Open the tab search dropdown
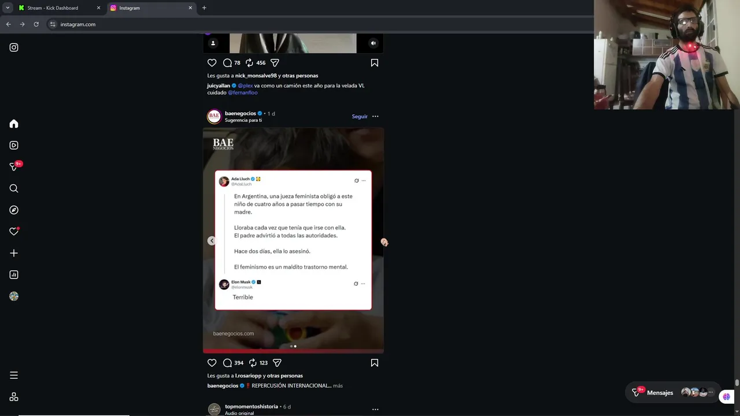 point(8,8)
